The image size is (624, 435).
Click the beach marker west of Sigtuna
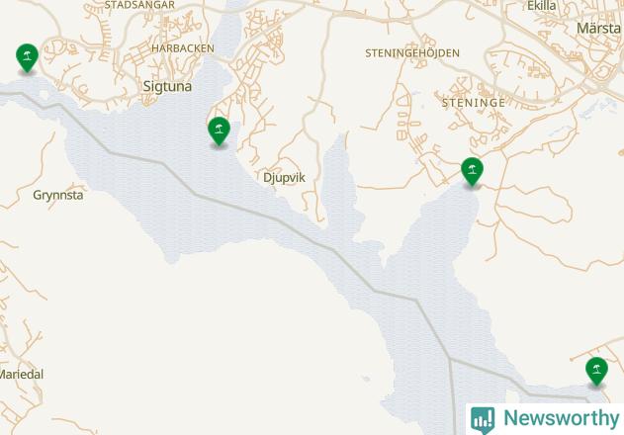click(27, 57)
